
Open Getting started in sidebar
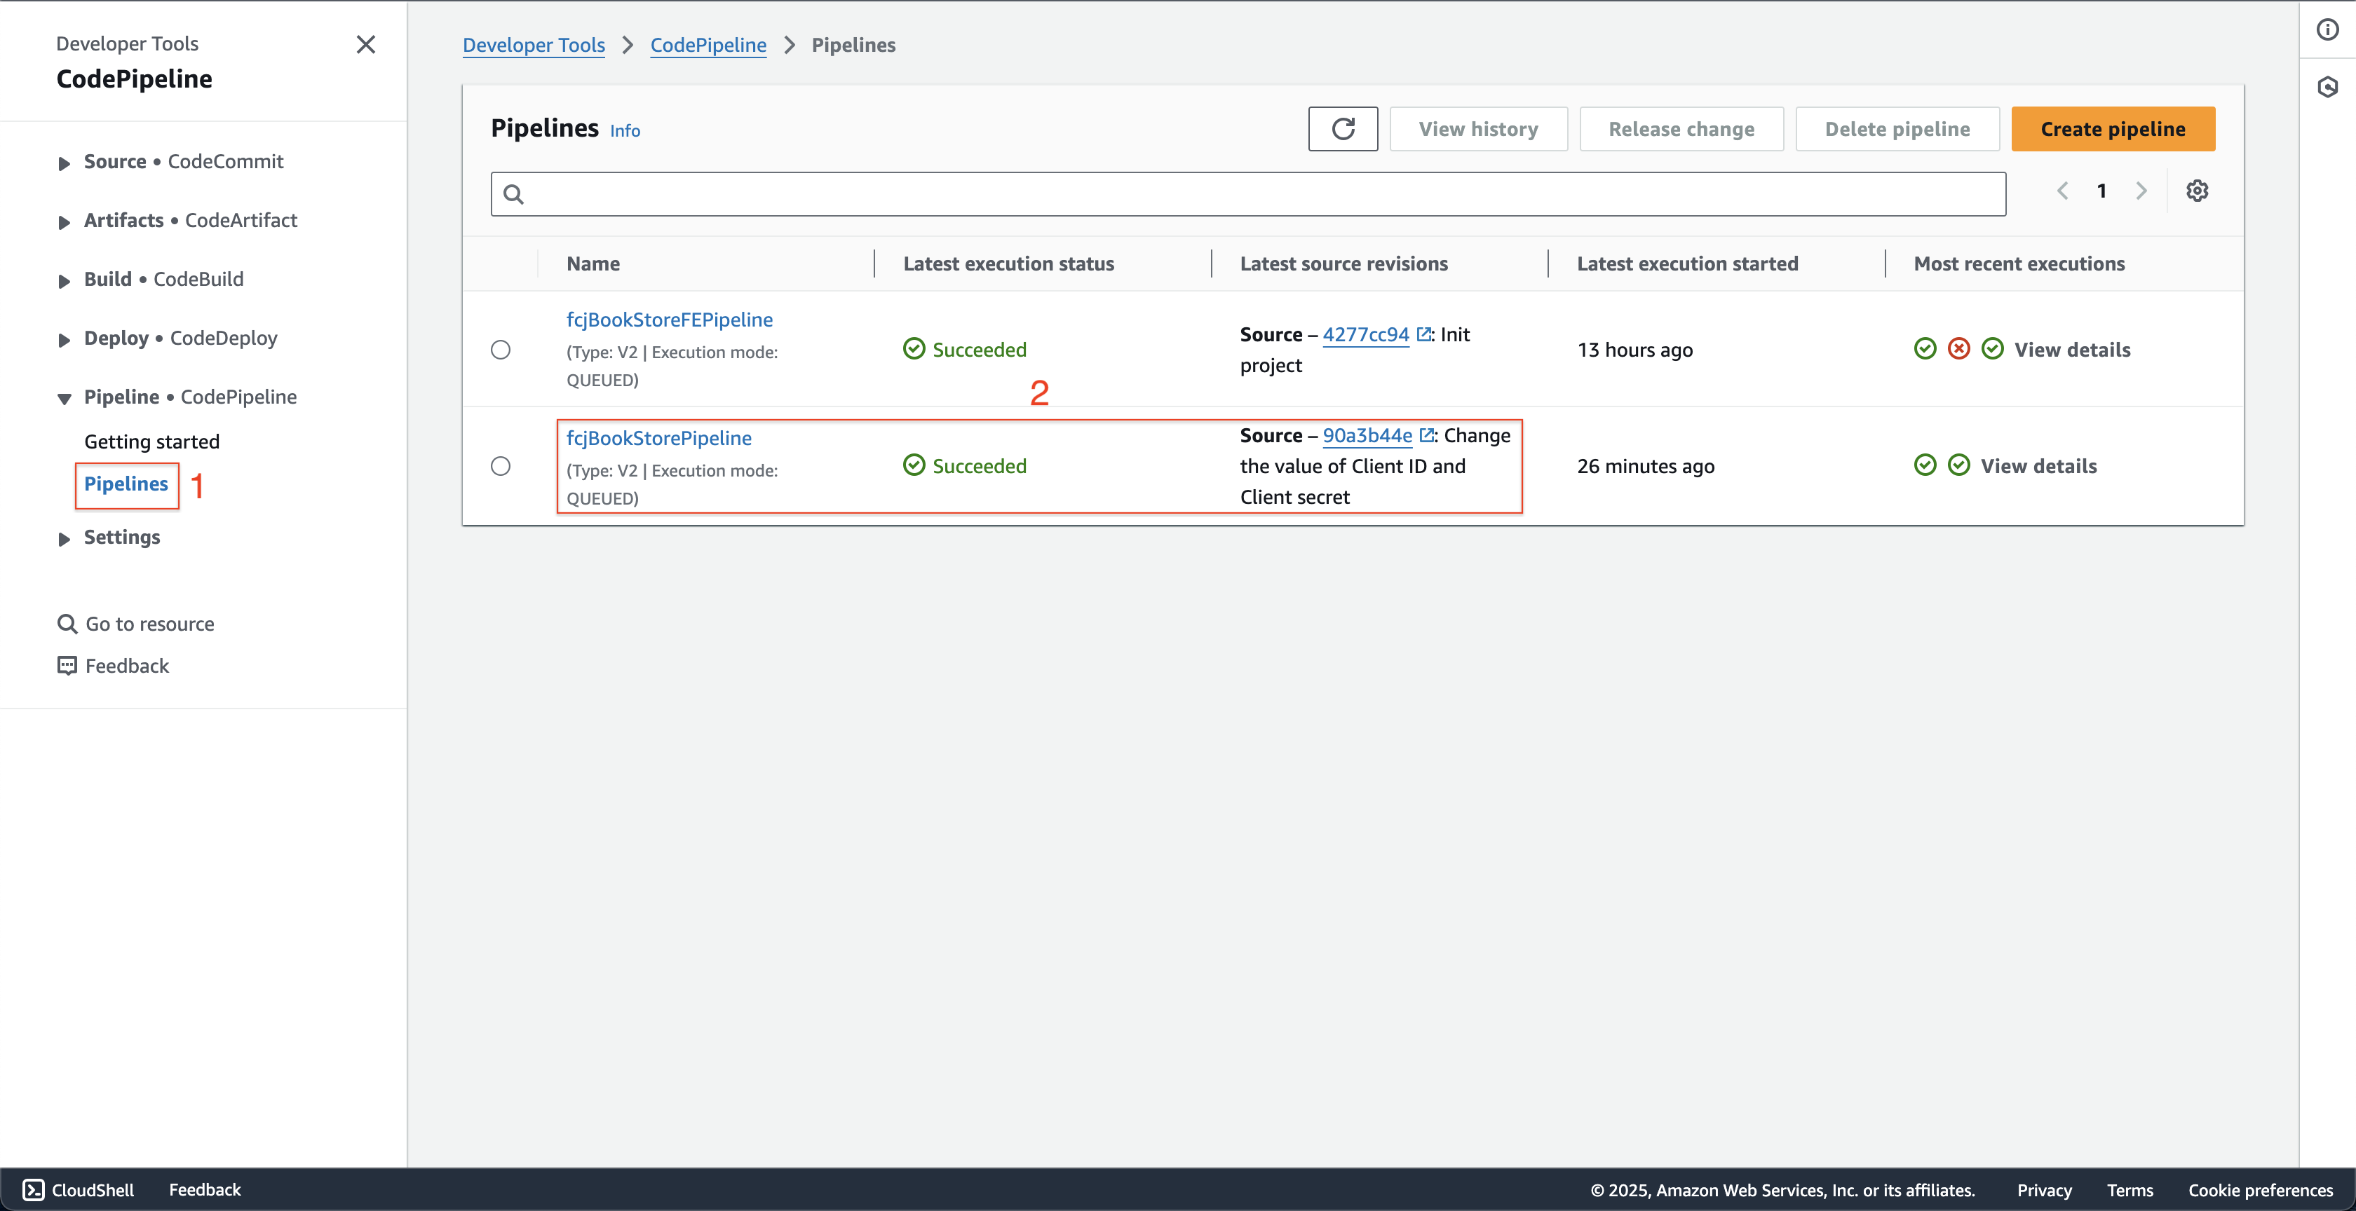(152, 442)
